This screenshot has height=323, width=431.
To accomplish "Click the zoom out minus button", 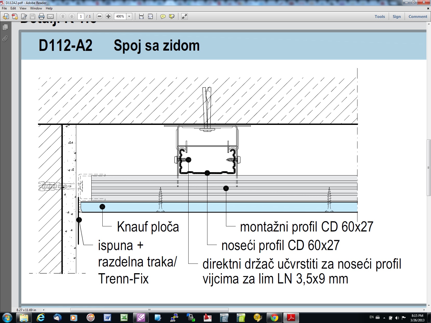I will [99, 17].
